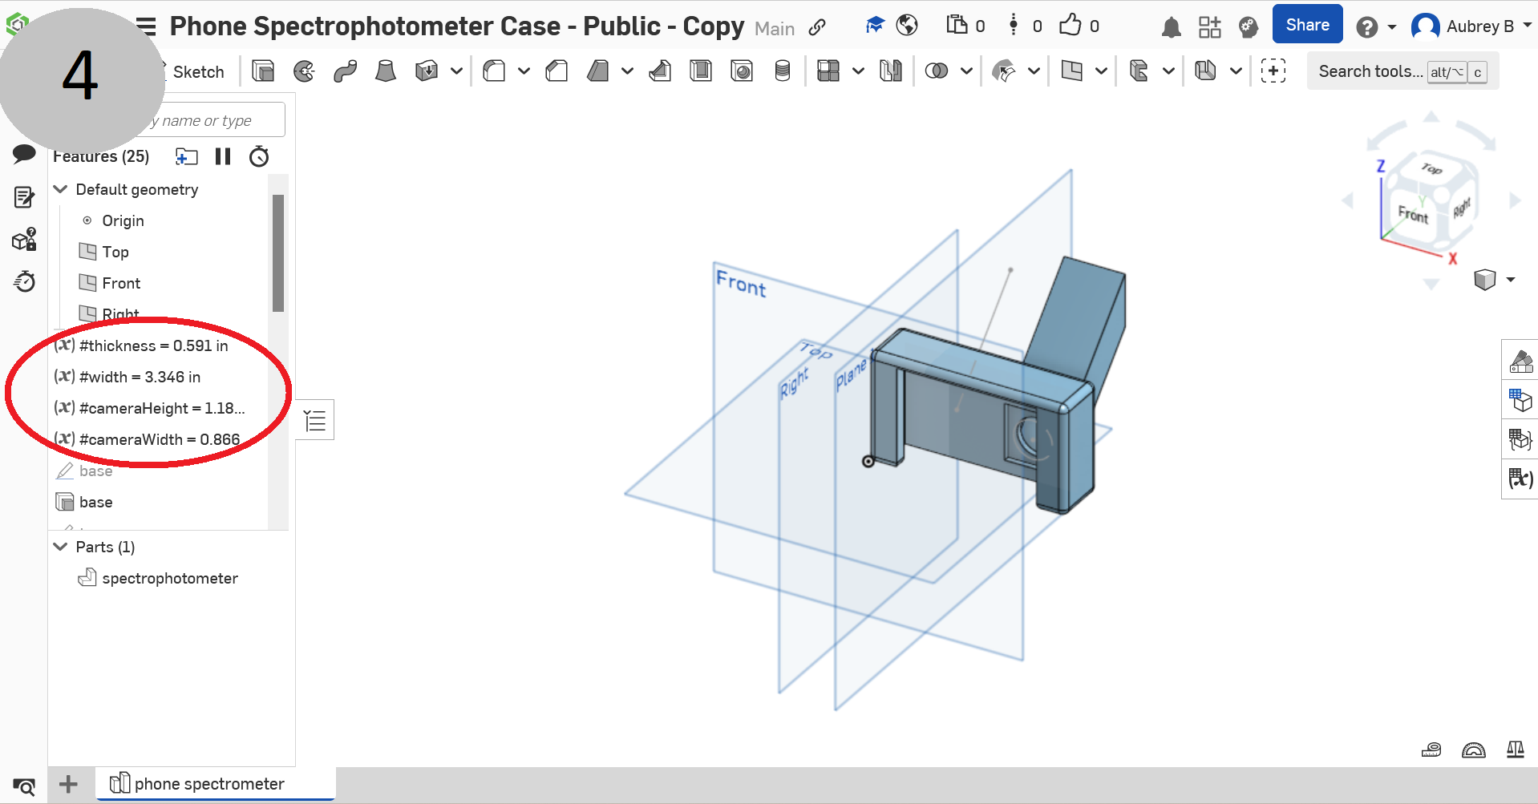Select the Extrude tool in toolbar
The image size is (1538, 804).
[263, 71]
